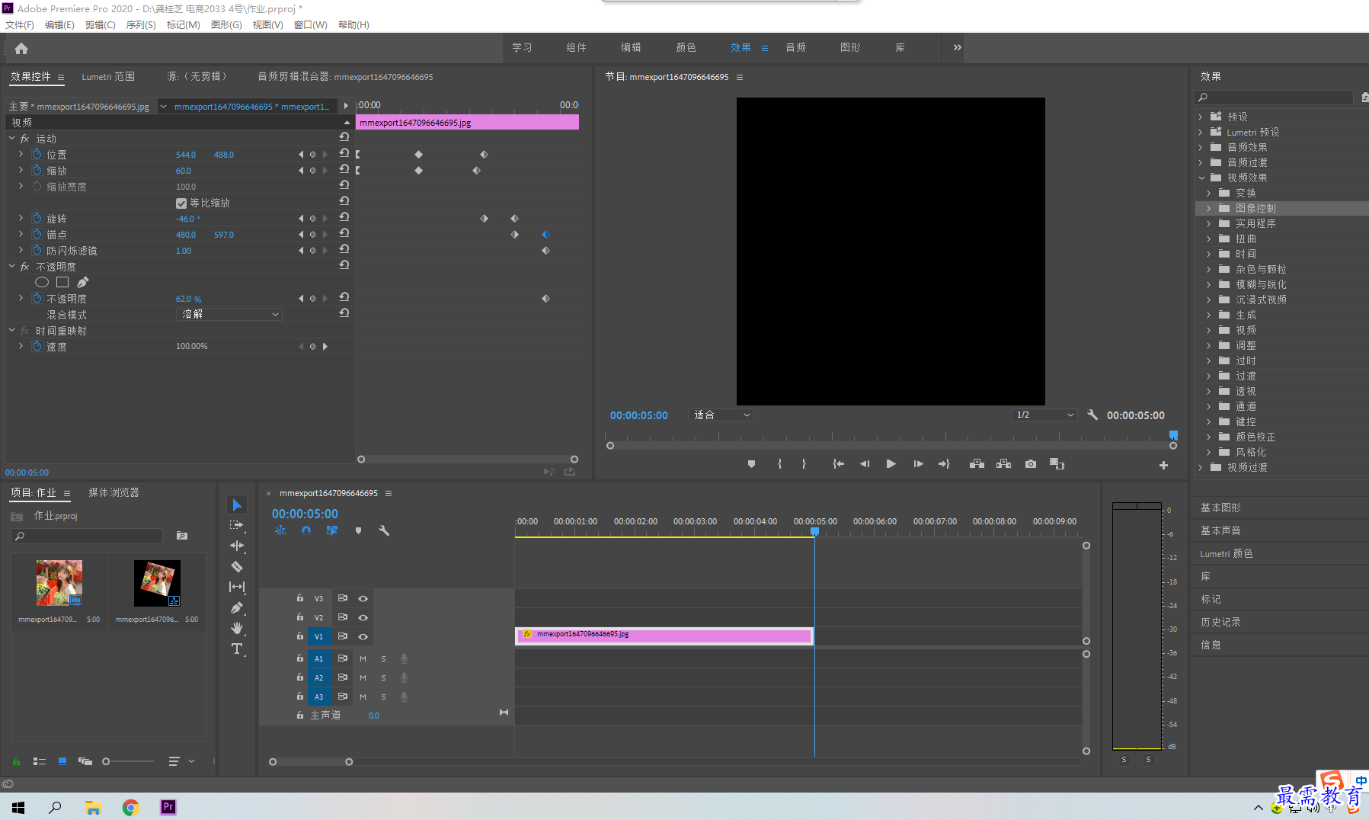Toggle V2 track visibility eye
This screenshot has width=1369, height=820.
pyautogui.click(x=363, y=617)
